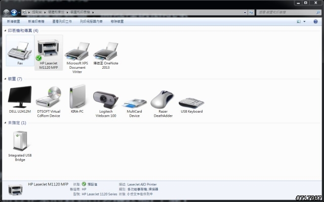324x202 pixels.
Task: Click the 預設值 status value
Action: [92, 184]
